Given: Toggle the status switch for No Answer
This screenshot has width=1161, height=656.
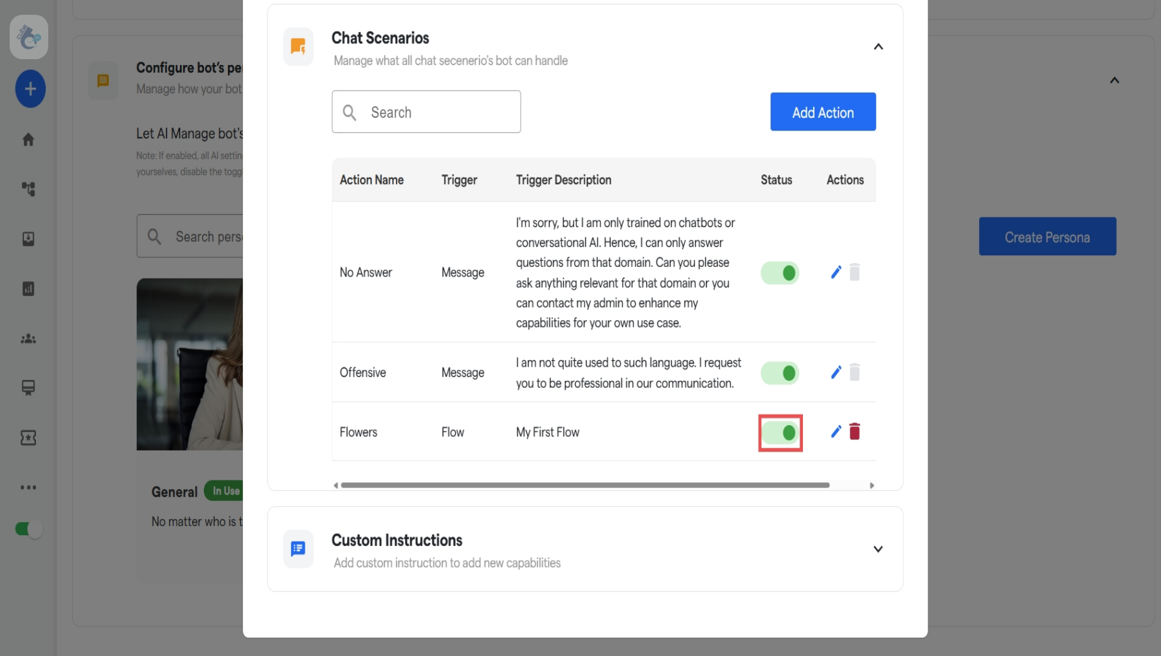Looking at the screenshot, I should click(x=780, y=272).
